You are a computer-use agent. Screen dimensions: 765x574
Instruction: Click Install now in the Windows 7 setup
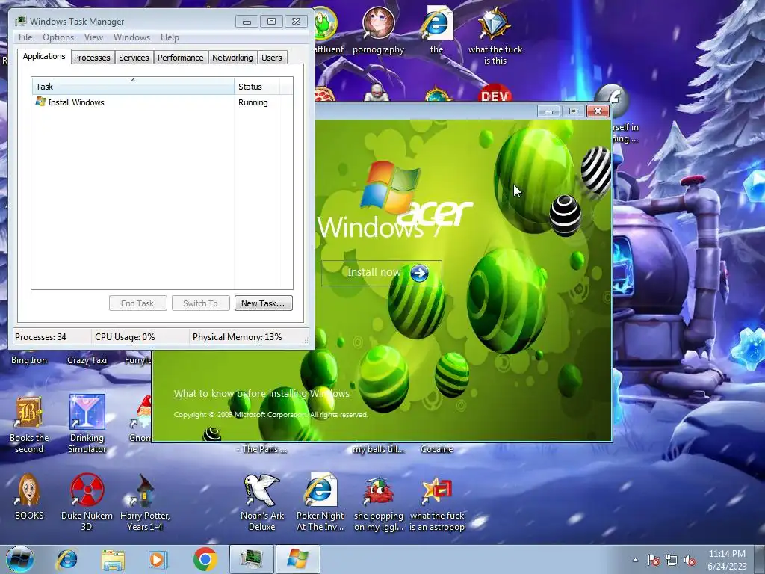click(382, 272)
